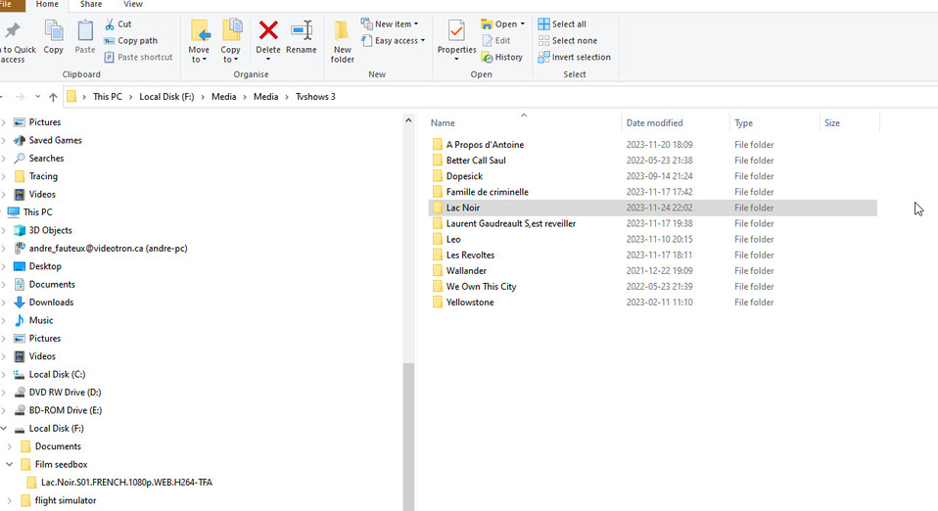Expand the Documents folder under Local Disk (F:)

click(9, 446)
